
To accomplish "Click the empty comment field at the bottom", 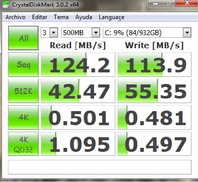I will pos(100,167).
